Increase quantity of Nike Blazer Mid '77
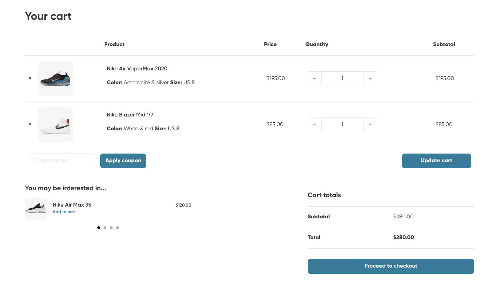This screenshot has height=287, width=499. pyautogui.click(x=370, y=125)
